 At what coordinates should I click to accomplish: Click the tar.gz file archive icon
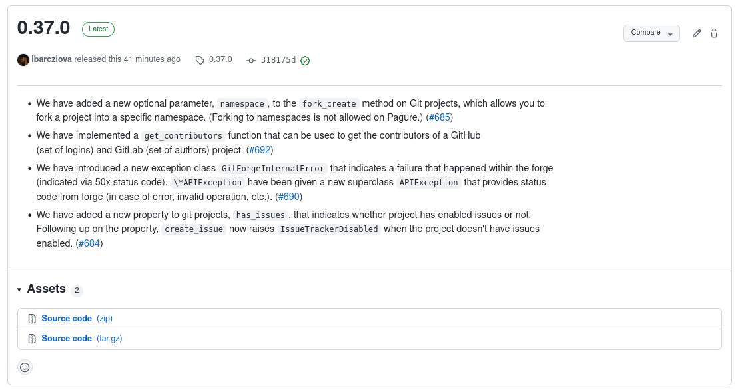pos(31,339)
